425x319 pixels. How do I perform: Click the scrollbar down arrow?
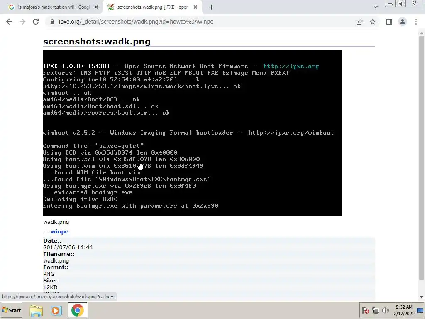(x=421, y=297)
